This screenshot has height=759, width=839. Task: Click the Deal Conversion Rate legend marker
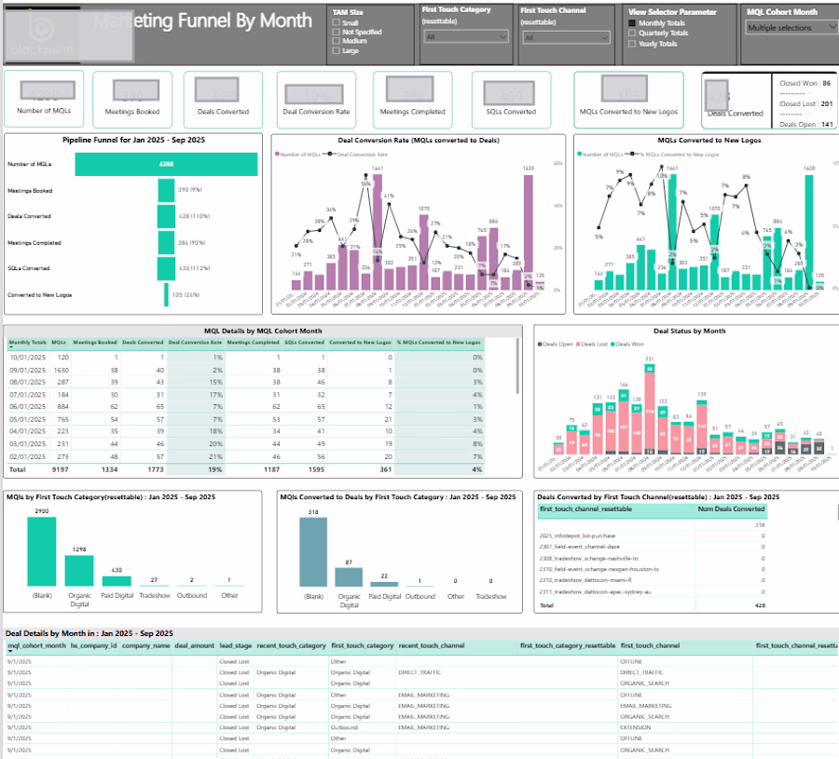coord(330,154)
